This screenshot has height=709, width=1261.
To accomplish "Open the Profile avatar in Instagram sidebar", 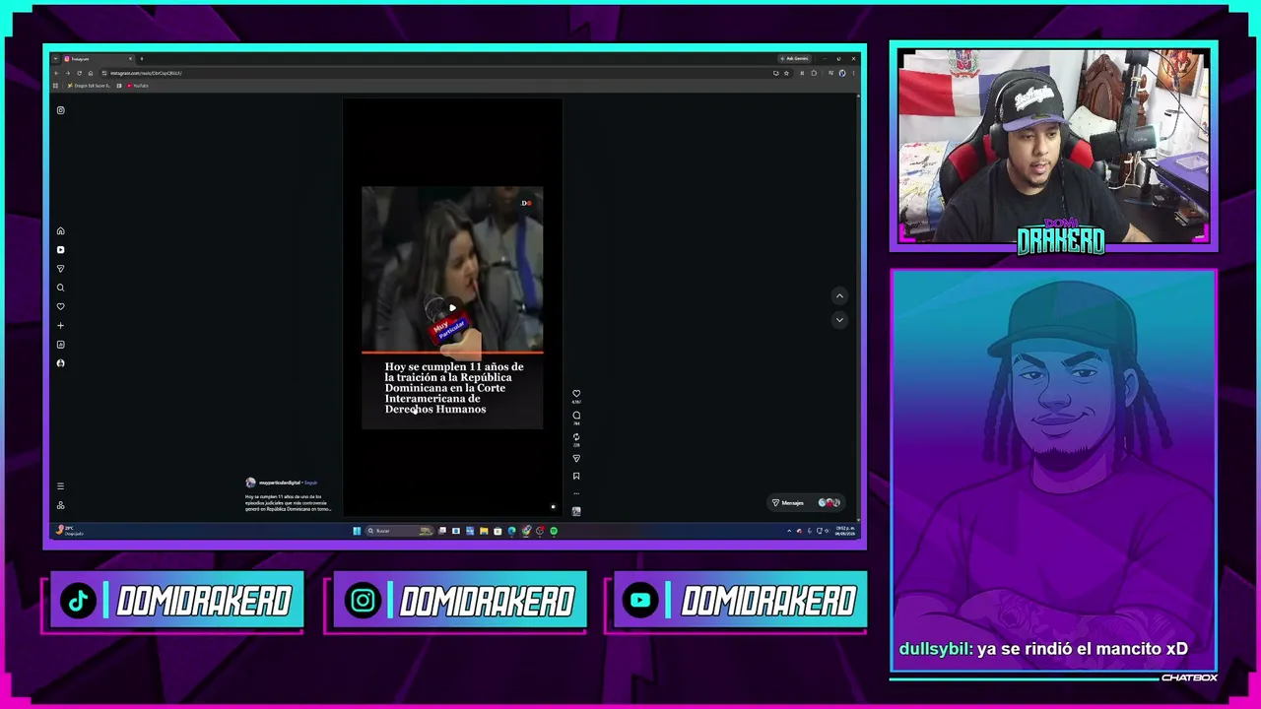I will click(x=60, y=363).
